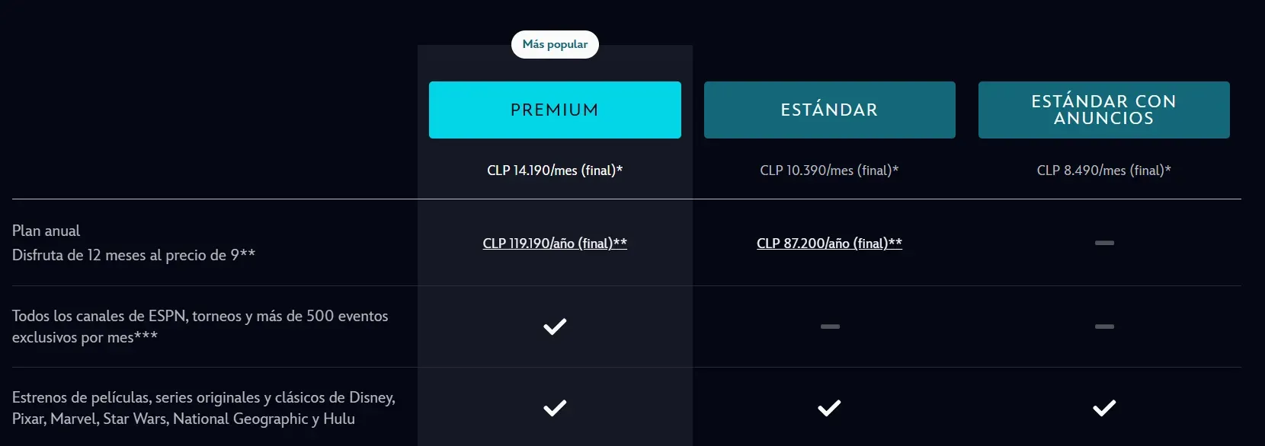Image resolution: width=1265 pixels, height=446 pixels.
Task: Open the CLP 119.190/año Premium annual link
Action: [x=555, y=243]
